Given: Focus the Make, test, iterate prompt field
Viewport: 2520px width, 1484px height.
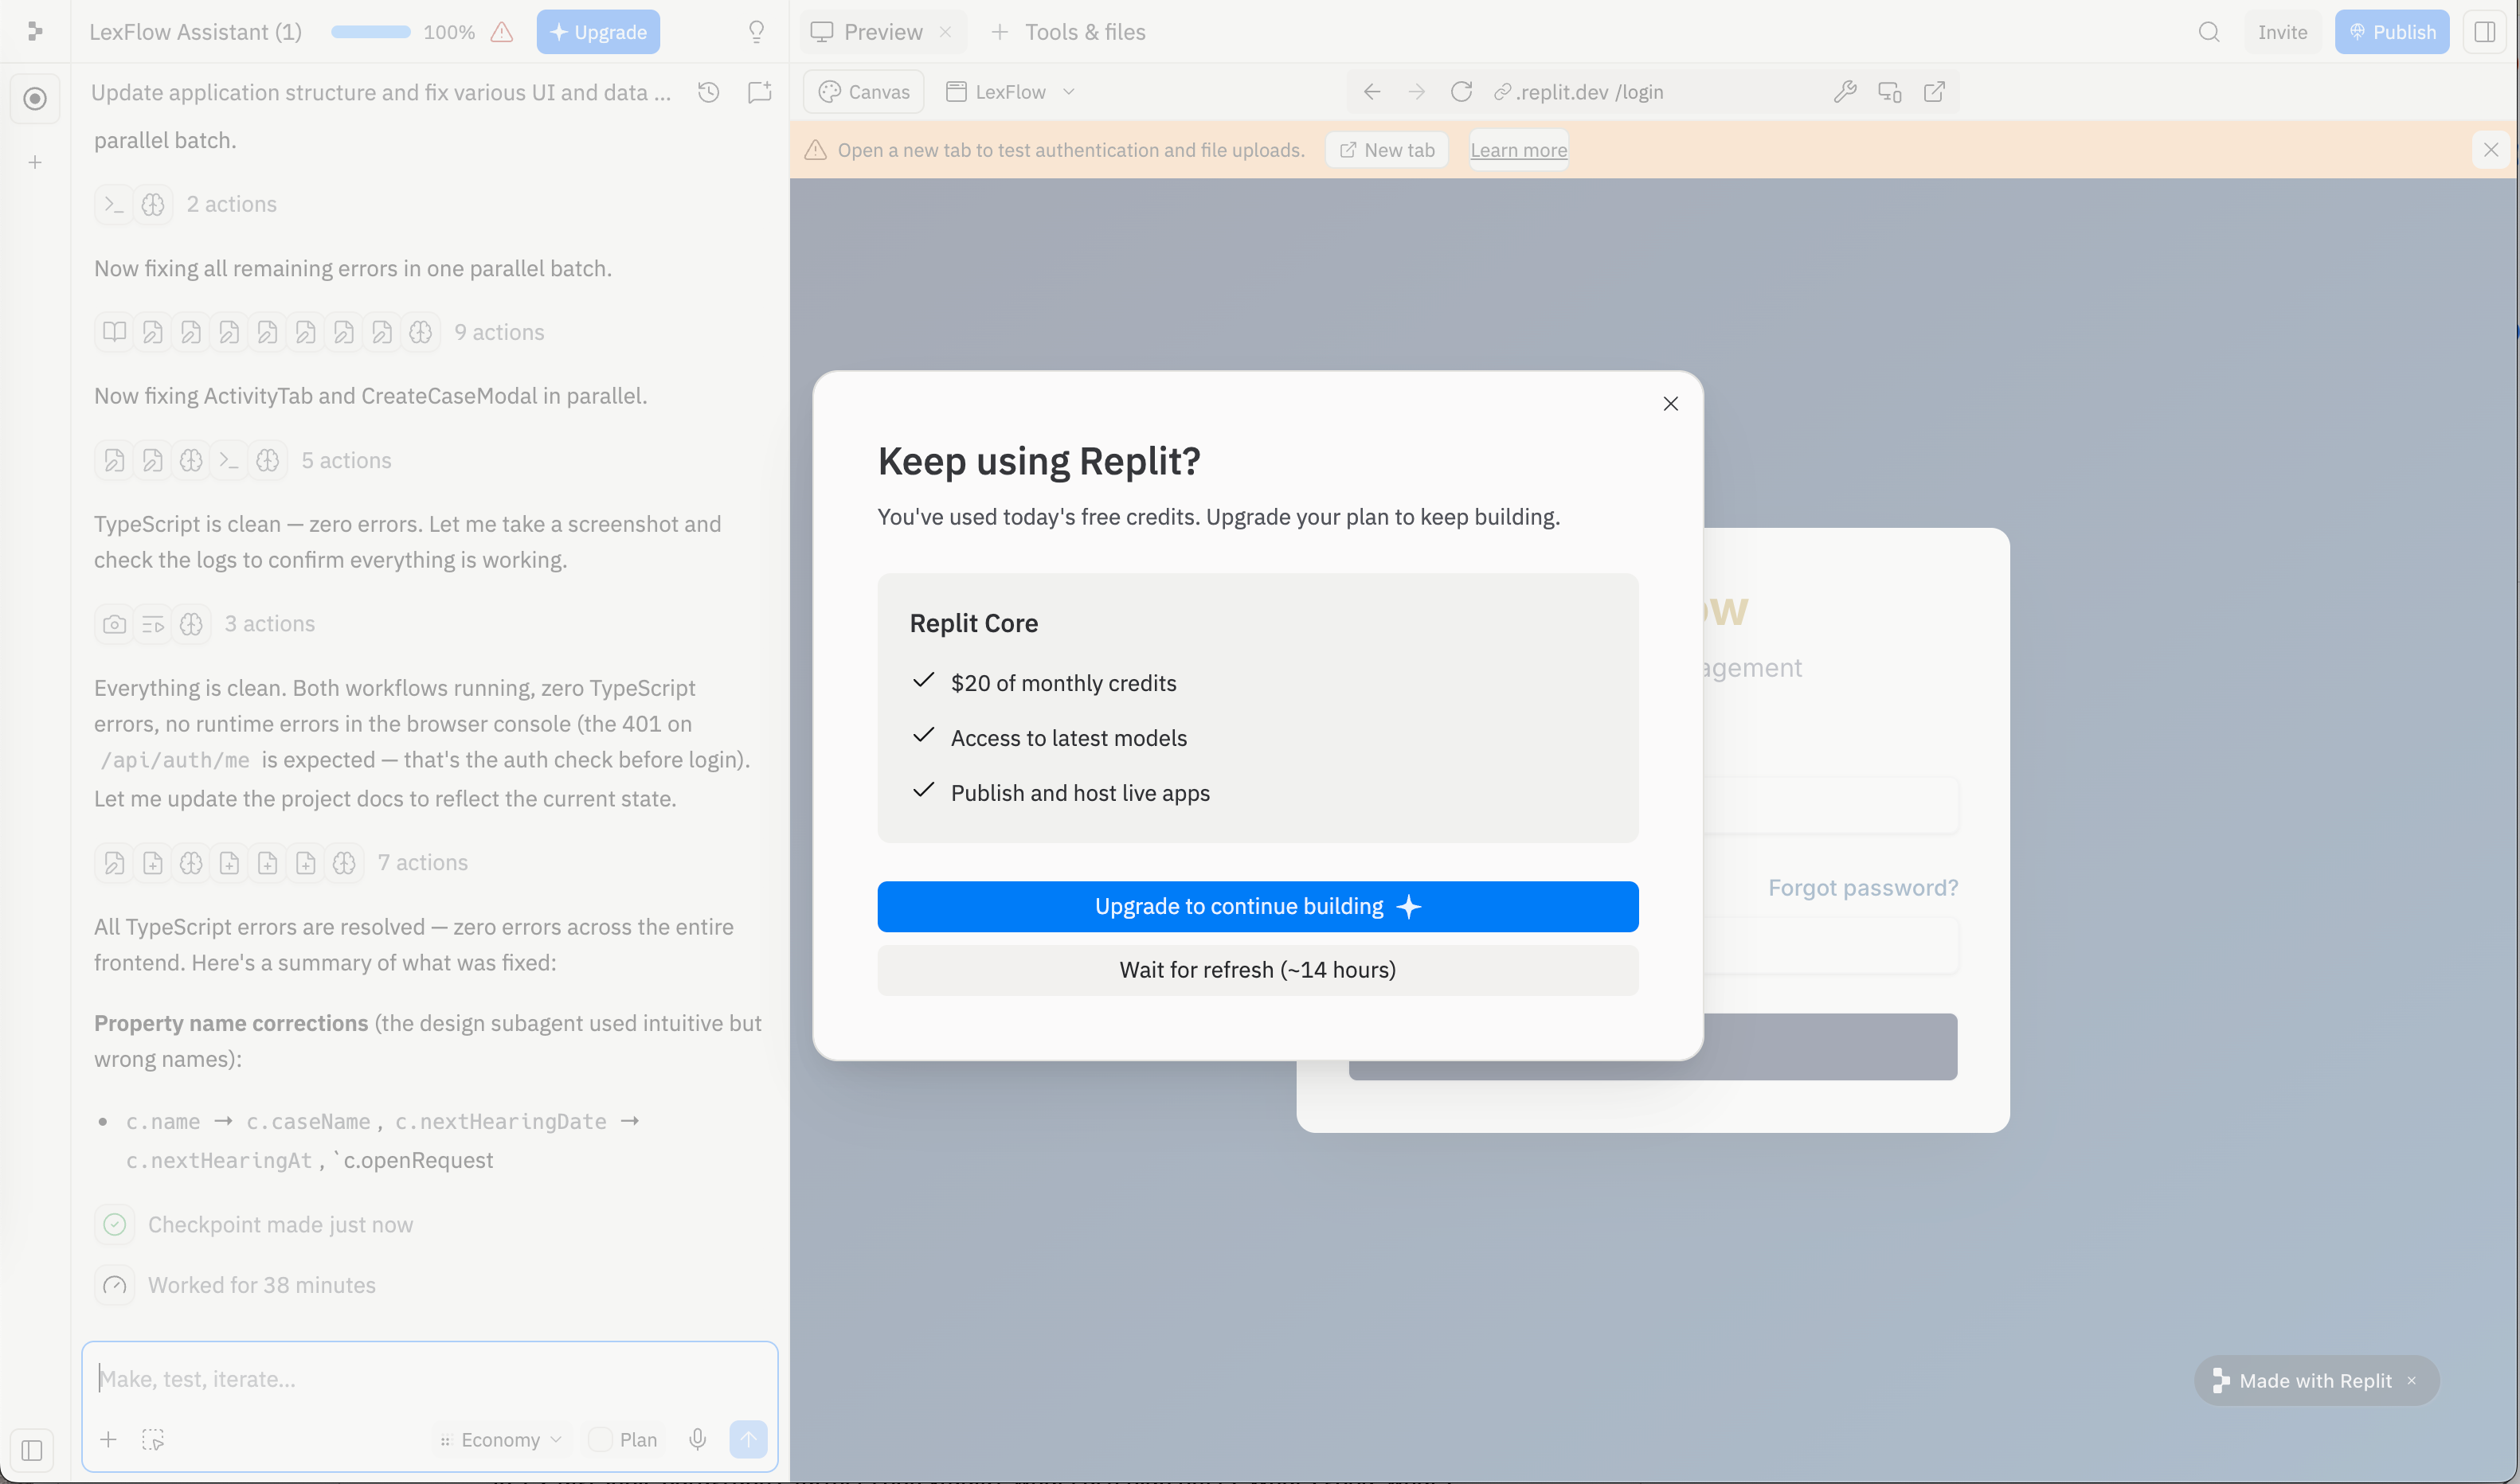Looking at the screenshot, I should tap(430, 1379).
